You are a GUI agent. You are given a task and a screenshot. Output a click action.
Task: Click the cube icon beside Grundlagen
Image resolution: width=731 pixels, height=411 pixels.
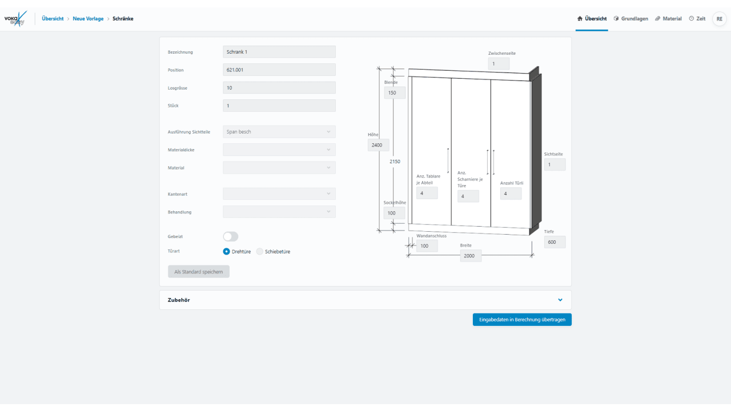616,19
